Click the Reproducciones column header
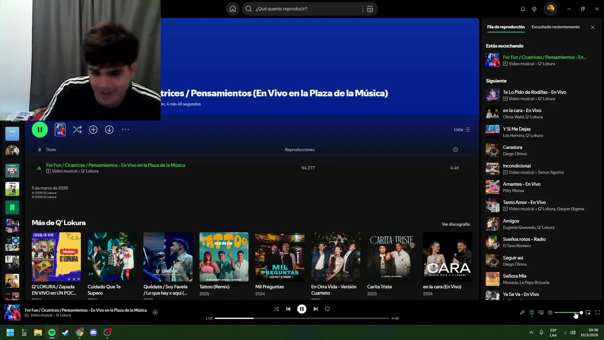The height and width of the screenshot is (340, 604). 300,150
